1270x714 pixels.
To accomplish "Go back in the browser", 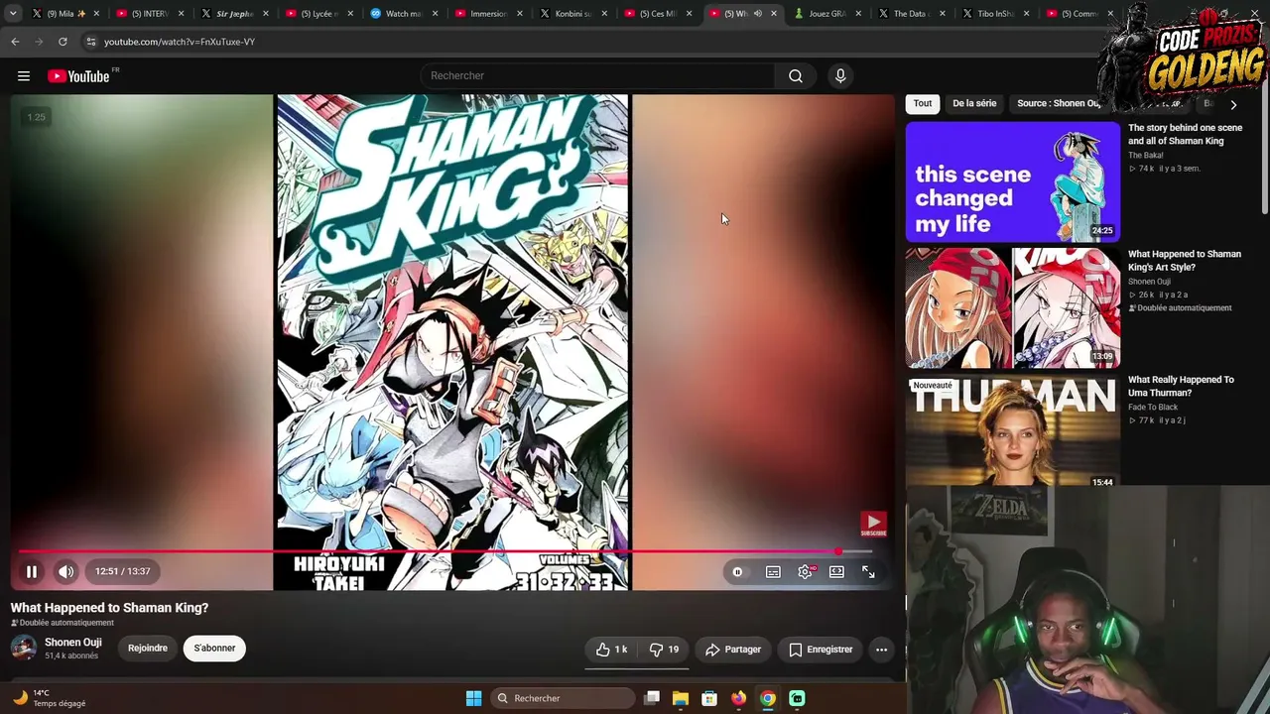I will click(15, 42).
